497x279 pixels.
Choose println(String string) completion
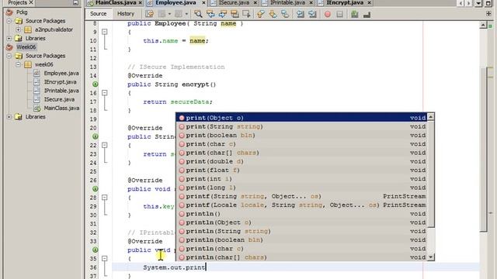click(x=301, y=231)
